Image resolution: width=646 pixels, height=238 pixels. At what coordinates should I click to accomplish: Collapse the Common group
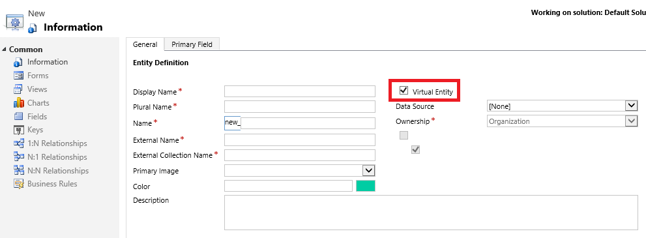click(x=4, y=50)
